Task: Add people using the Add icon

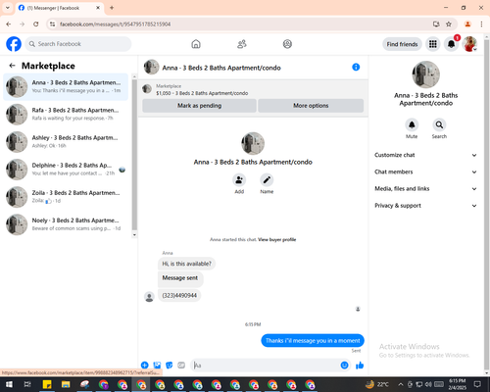Action: coord(239,180)
